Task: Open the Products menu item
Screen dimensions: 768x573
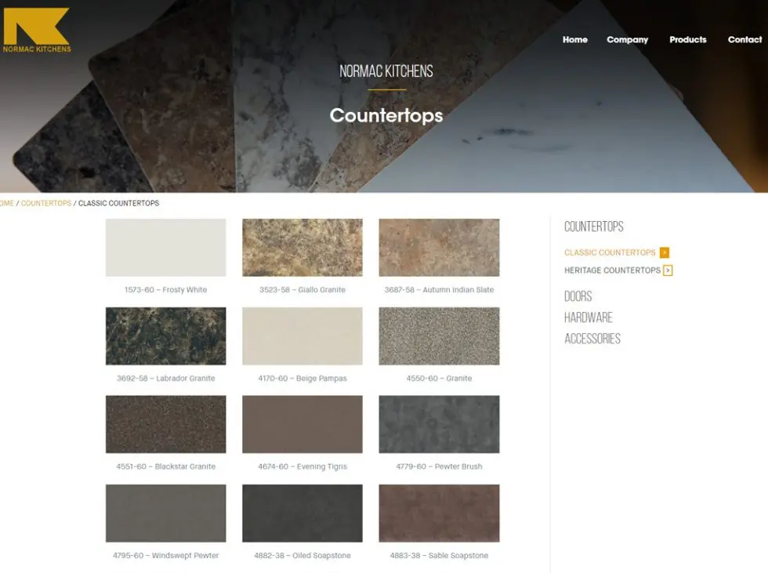Action: click(x=688, y=40)
